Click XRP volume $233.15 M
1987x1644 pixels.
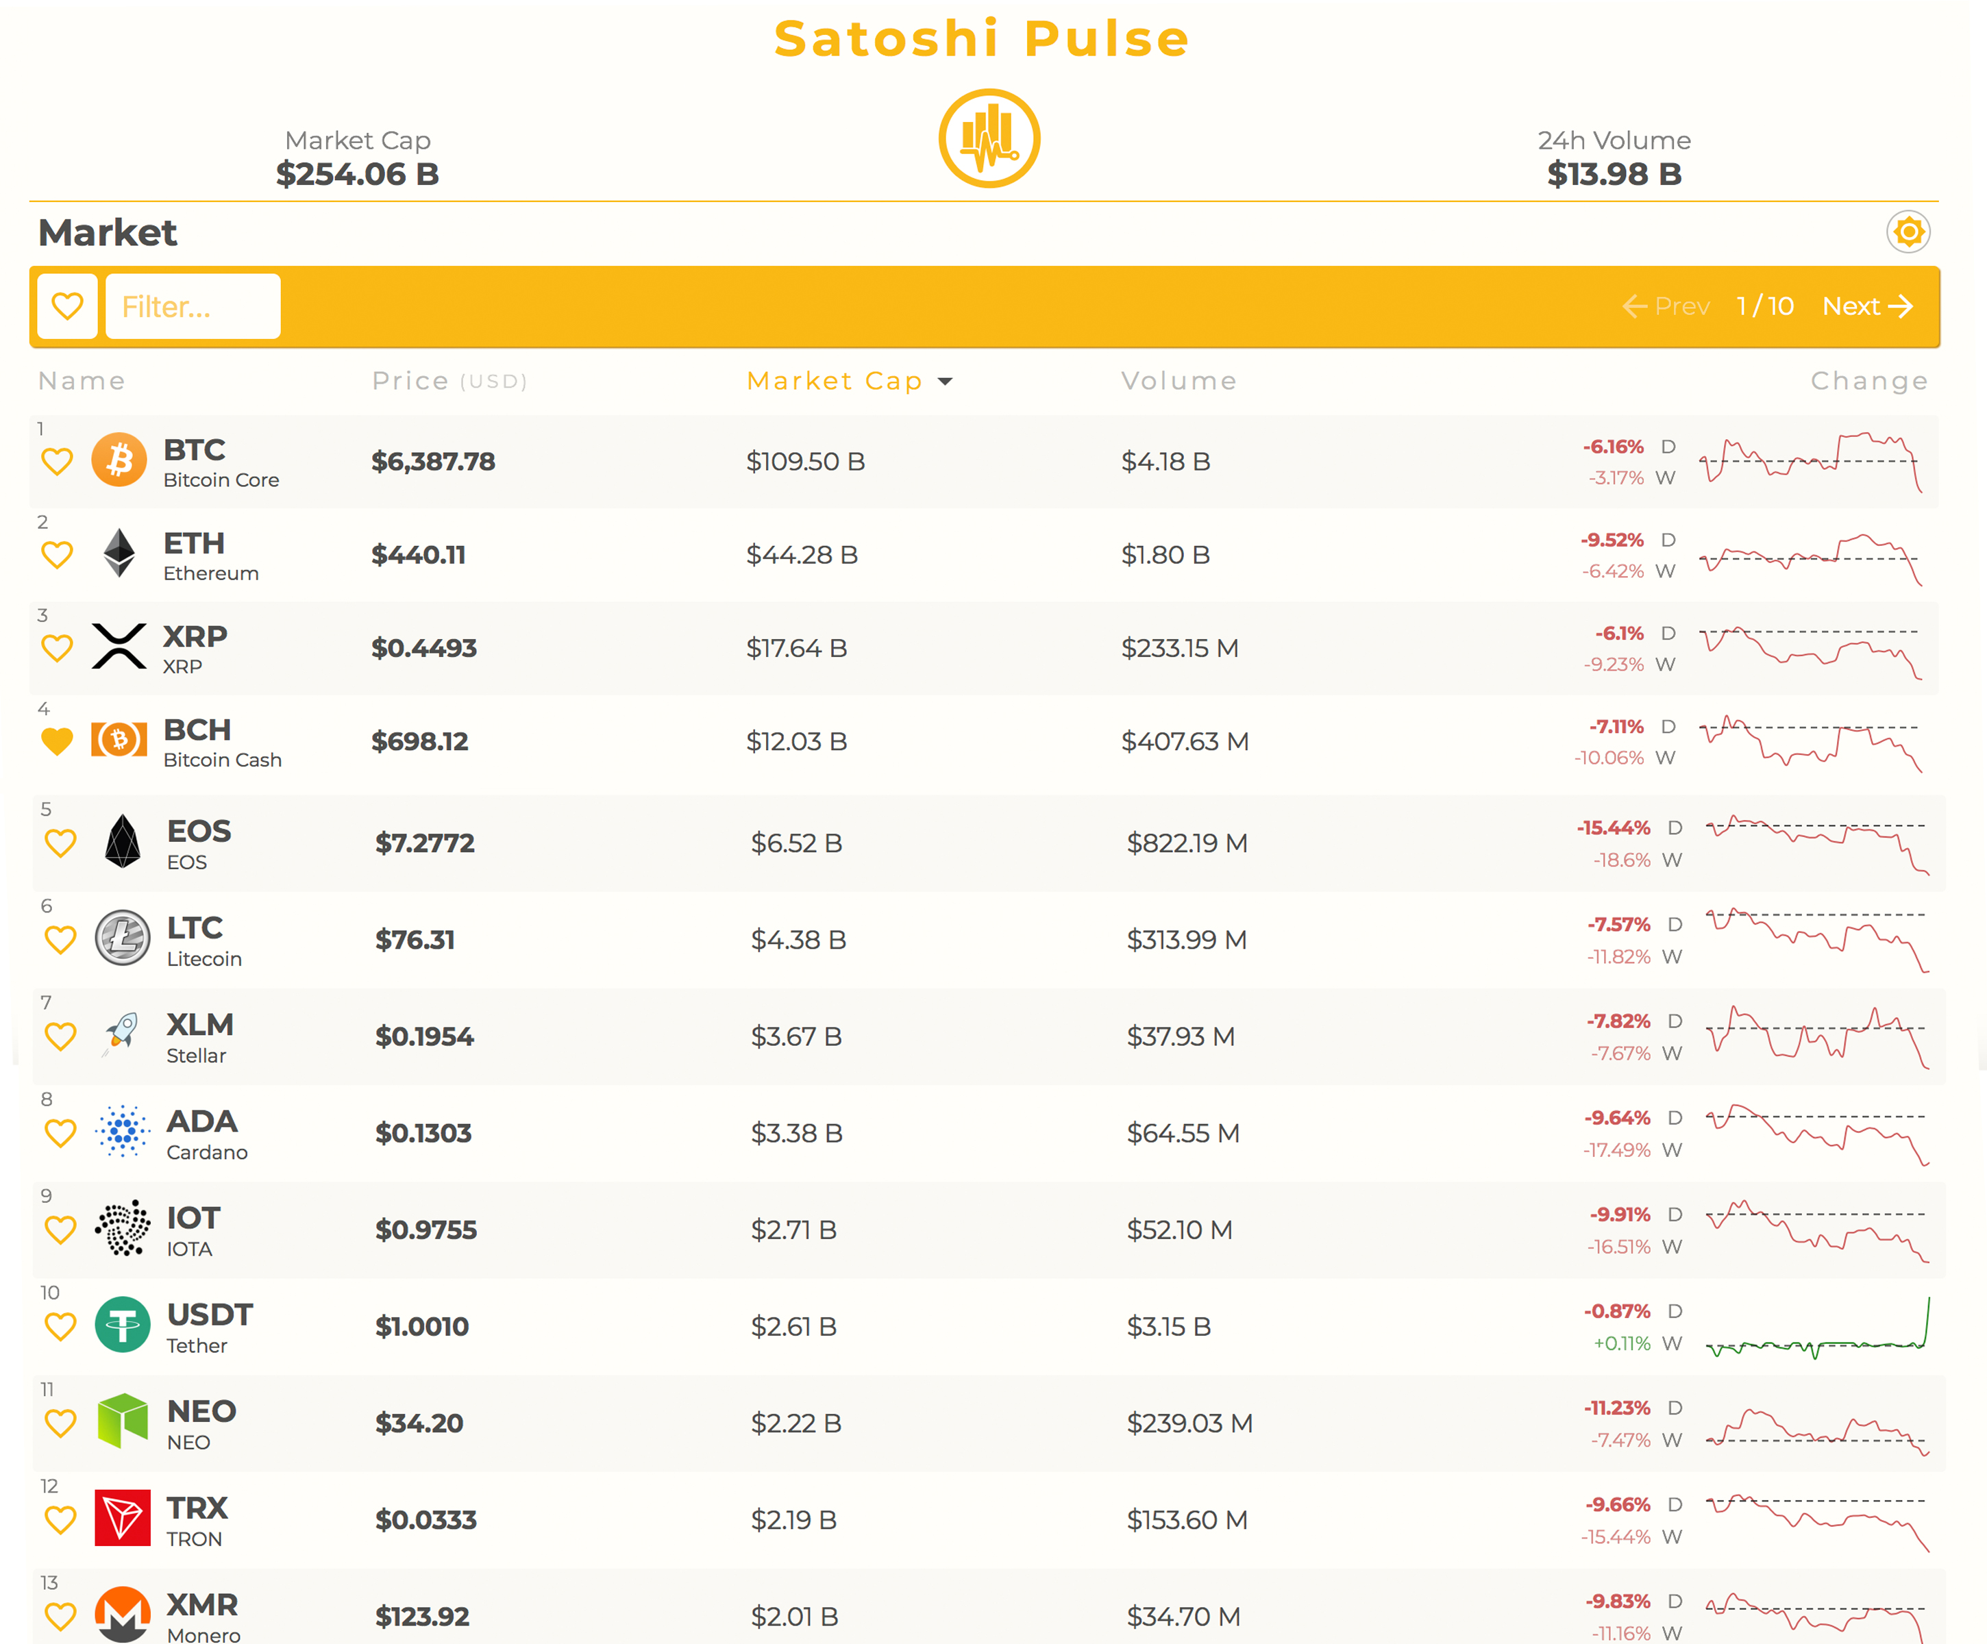coord(1180,648)
